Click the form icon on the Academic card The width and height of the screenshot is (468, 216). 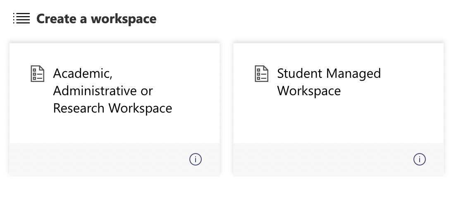[38, 74]
